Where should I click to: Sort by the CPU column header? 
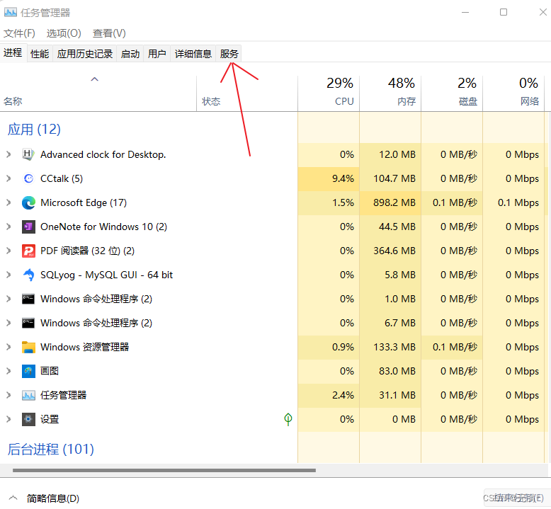tap(329, 93)
